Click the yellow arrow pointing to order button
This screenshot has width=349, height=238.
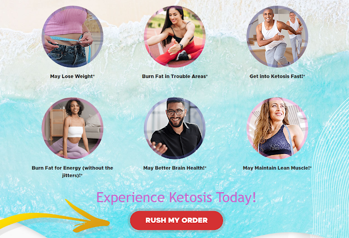point(55,216)
